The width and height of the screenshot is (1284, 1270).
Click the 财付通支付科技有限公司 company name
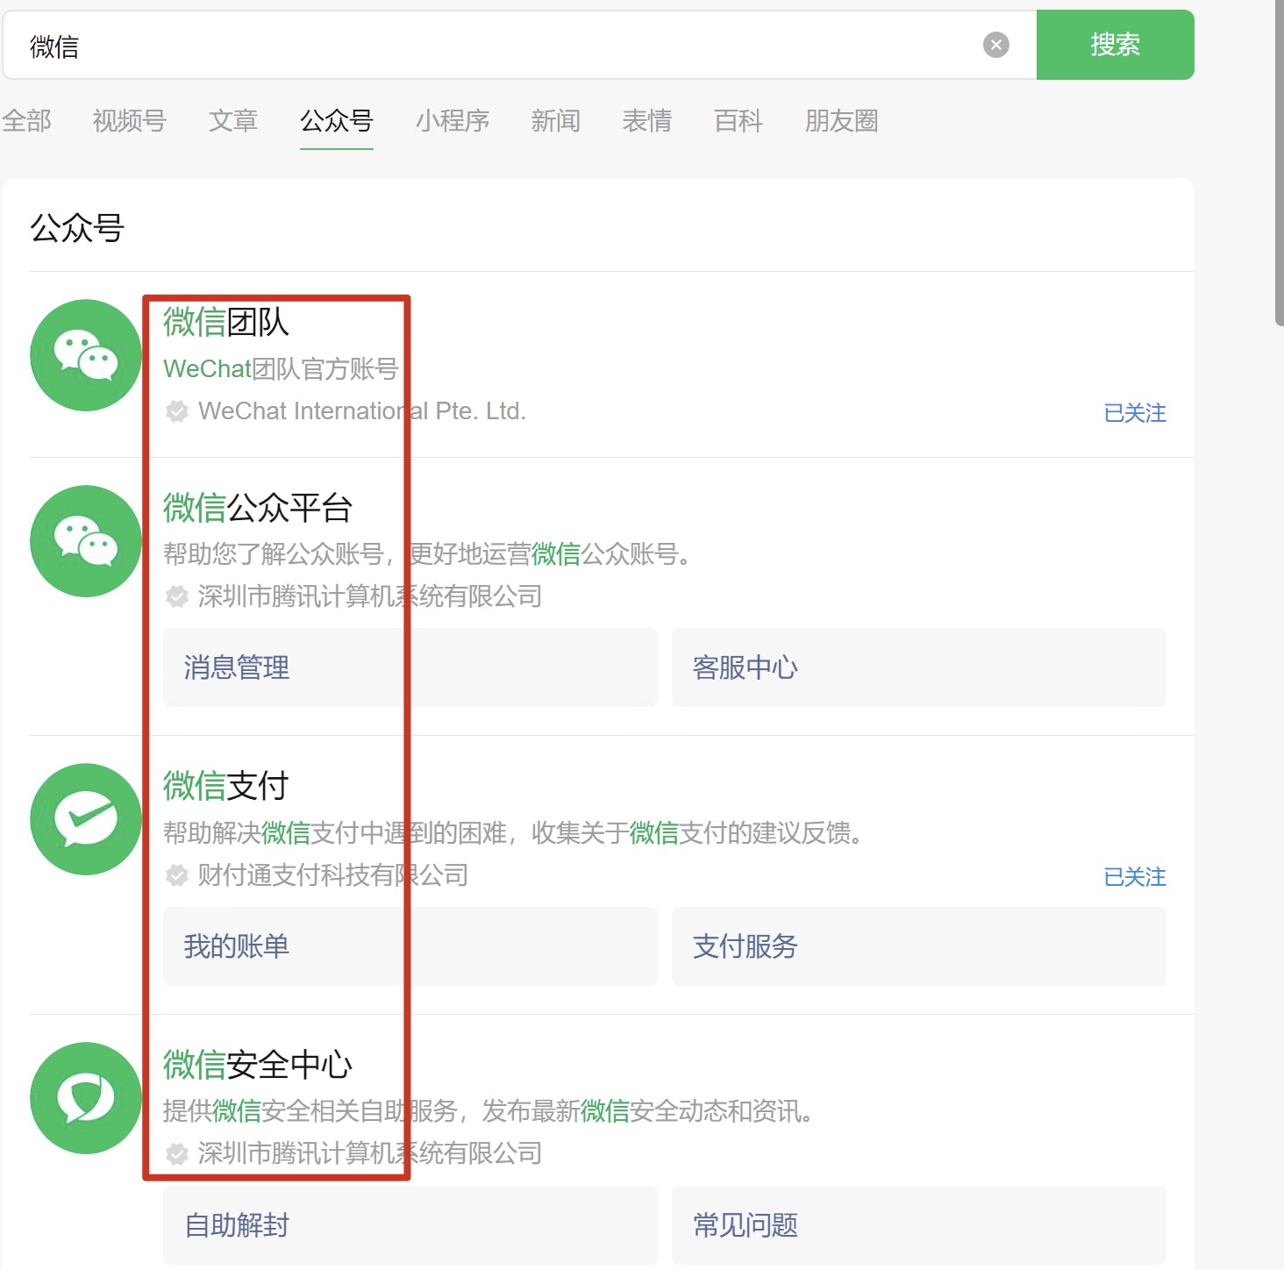333,875
